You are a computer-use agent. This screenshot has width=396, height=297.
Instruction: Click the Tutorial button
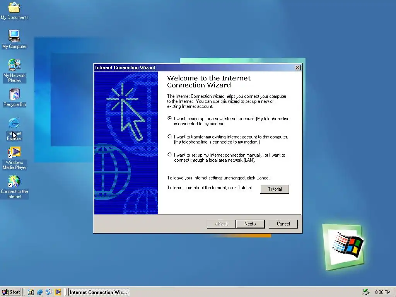tap(275, 189)
